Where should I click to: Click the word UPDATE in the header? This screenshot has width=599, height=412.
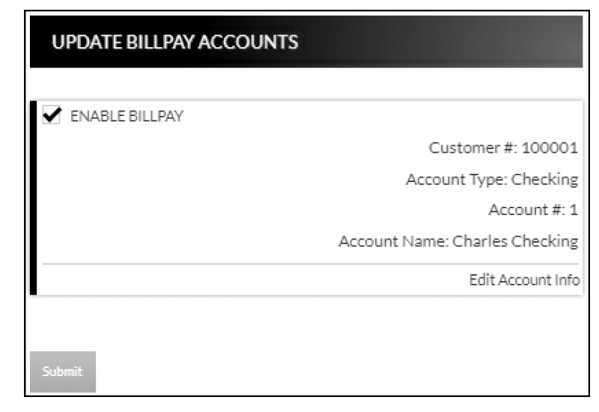tap(76, 42)
